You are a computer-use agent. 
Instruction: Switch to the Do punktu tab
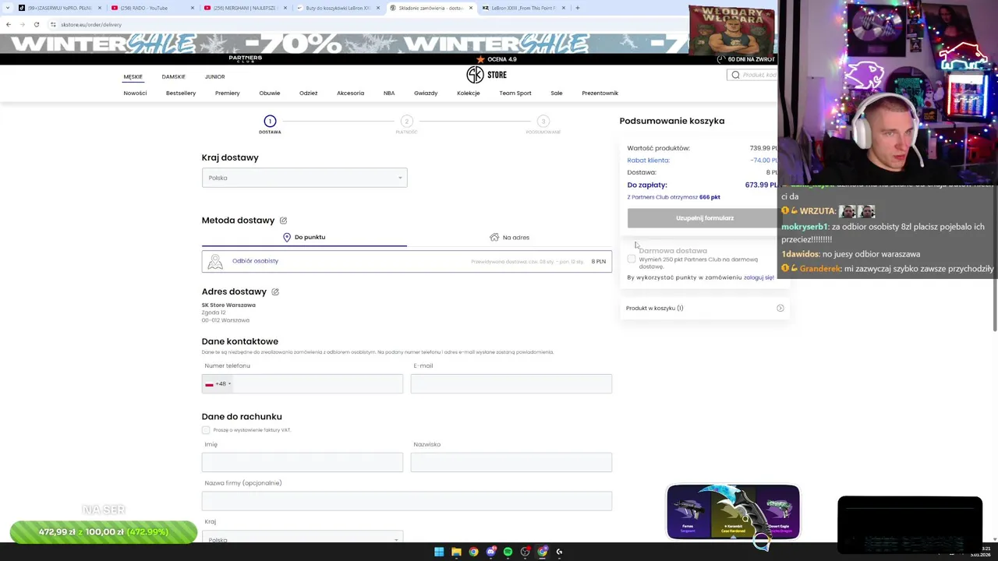(304, 237)
